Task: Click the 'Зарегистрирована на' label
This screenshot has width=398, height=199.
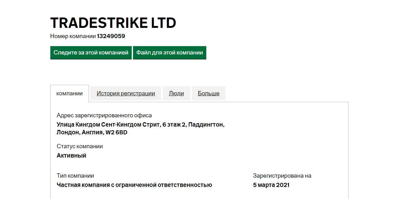Action: (x=282, y=176)
